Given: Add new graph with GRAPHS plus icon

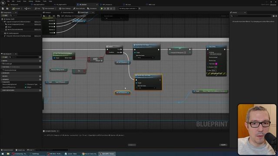Looking at the screenshot, I should point(40,61).
